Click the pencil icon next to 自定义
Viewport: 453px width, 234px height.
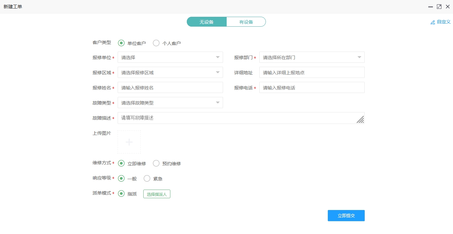[x=433, y=22]
